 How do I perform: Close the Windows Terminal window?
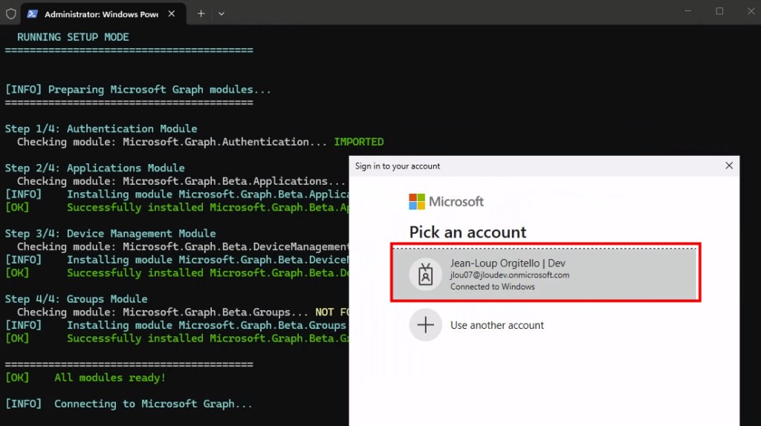pos(749,12)
